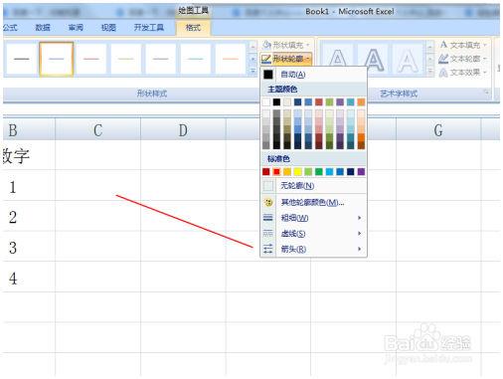Click the arrows (箭头) icon

point(268,249)
